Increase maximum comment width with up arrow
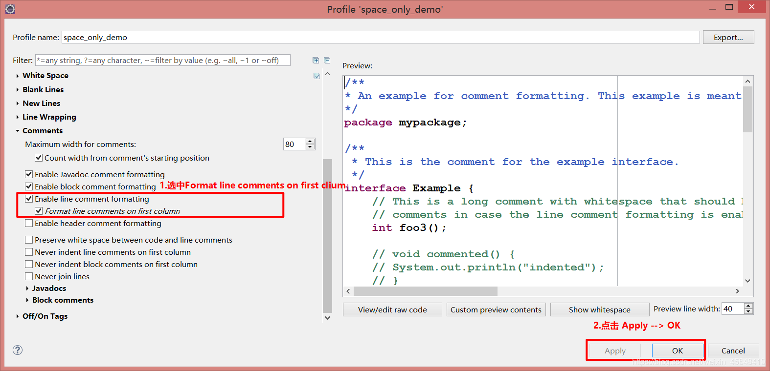 (x=310, y=141)
